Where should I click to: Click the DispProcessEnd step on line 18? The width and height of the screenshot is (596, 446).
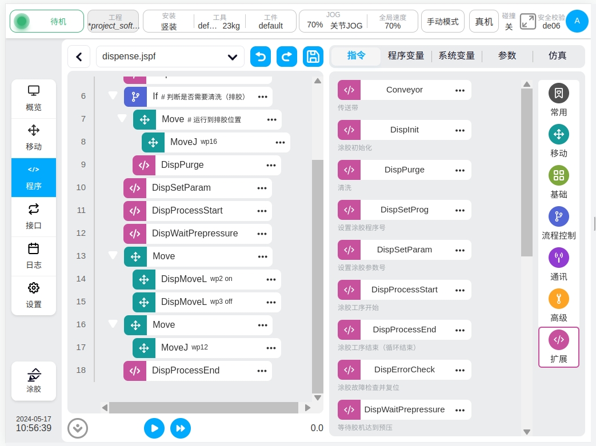(186, 371)
